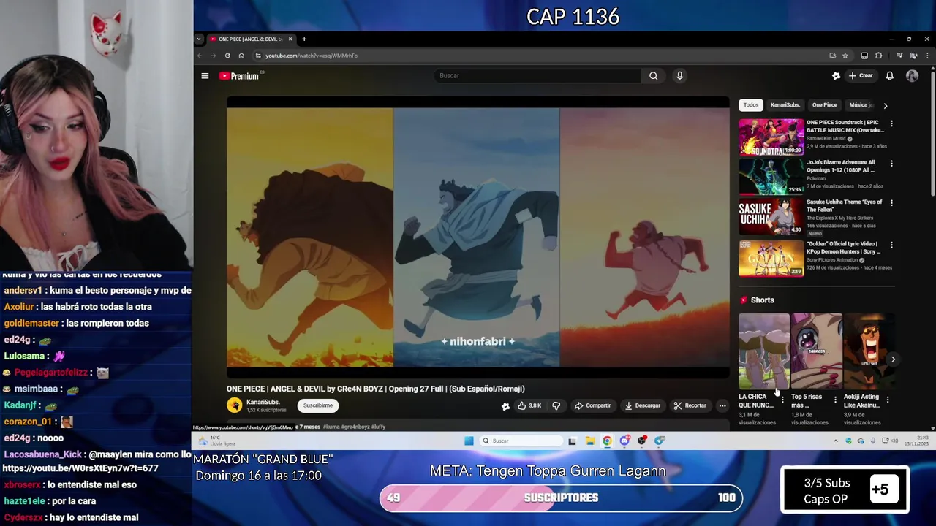Open options for Aokiji Acting short
This screenshot has width=936, height=526.
click(x=888, y=400)
